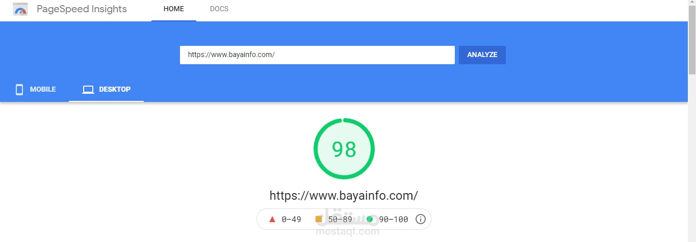Click the https://www.bayainfo.com/ heading under the score

[344, 196]
